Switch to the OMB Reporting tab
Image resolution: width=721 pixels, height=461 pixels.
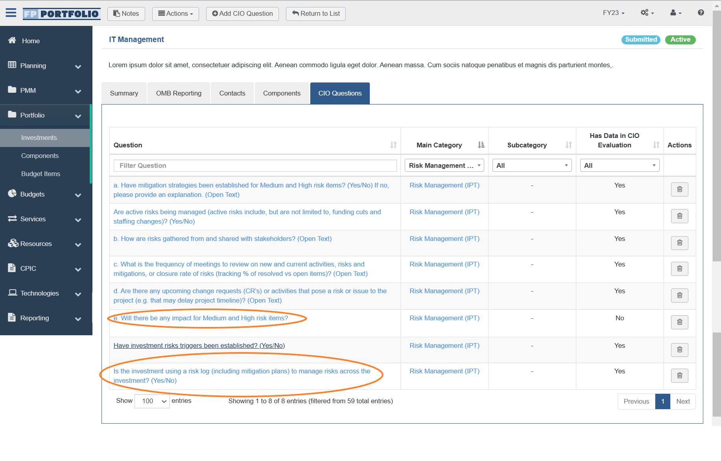click(x=179, y=93)
